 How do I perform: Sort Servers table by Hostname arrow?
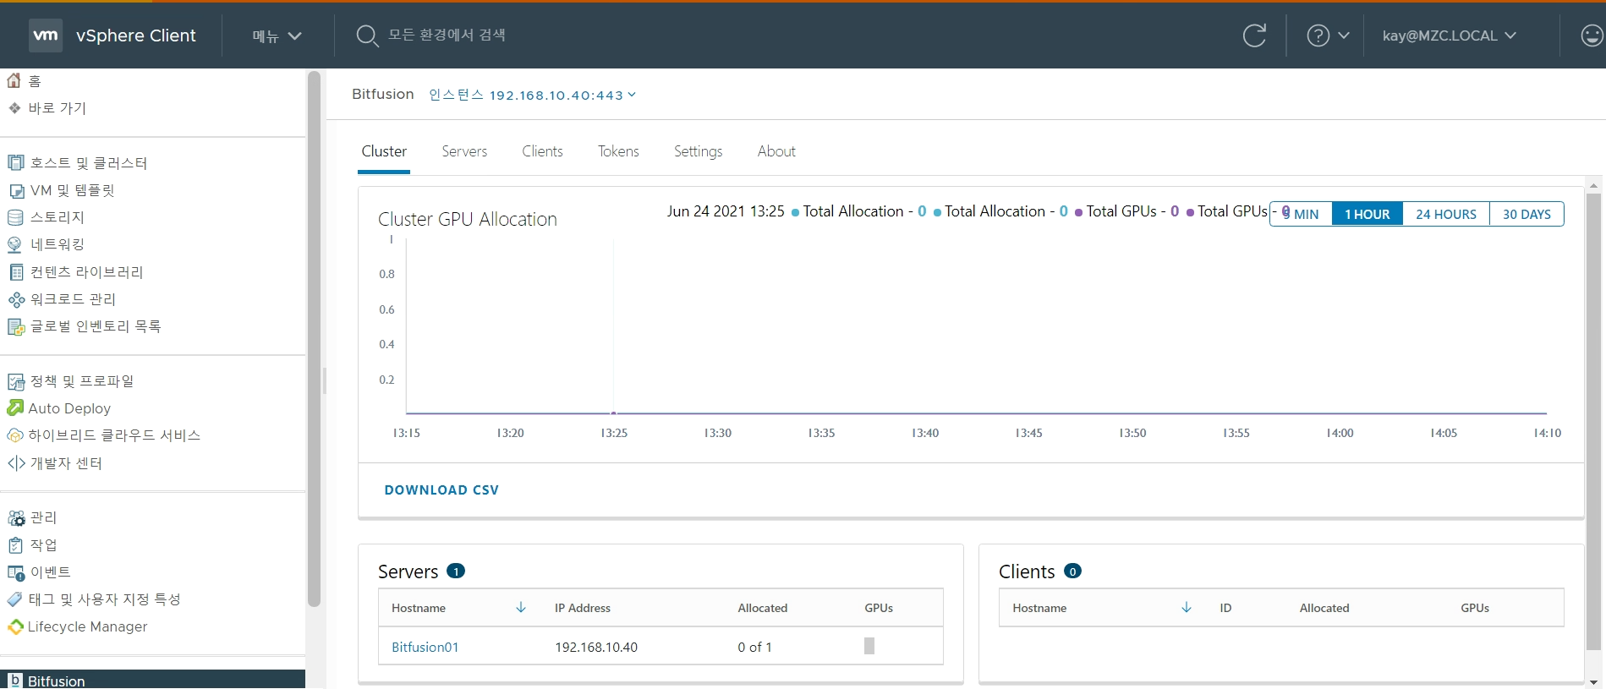click(521, 607)
